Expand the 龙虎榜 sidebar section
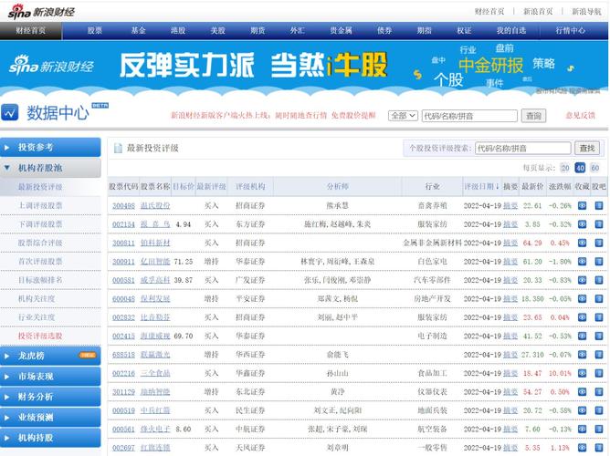 click(x=50, y=356)
